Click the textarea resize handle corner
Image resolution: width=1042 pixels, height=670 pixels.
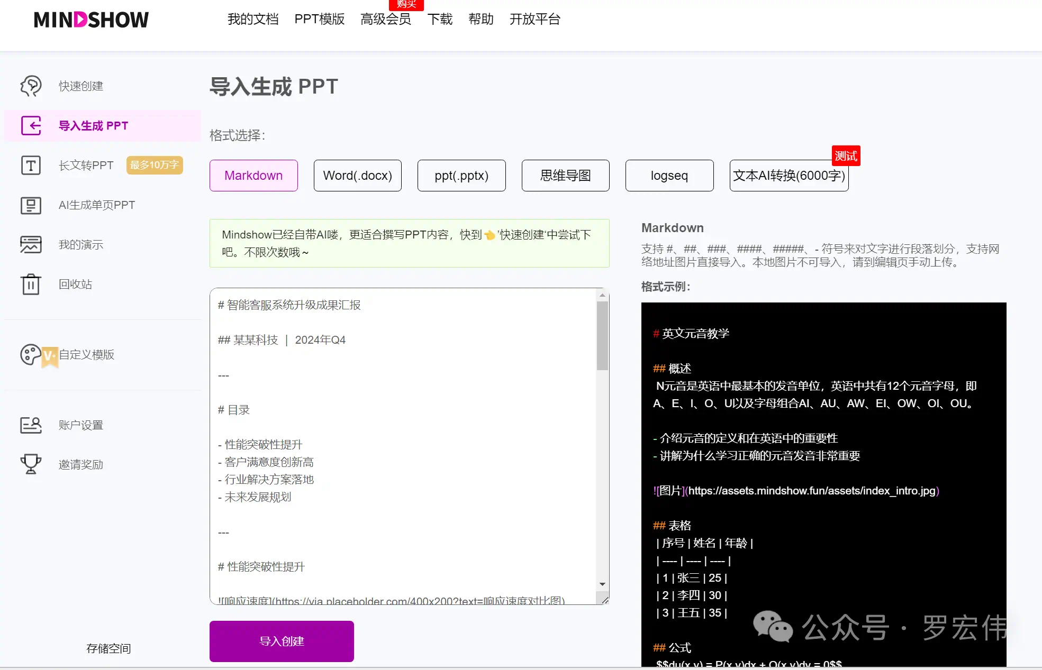point(604,600)
